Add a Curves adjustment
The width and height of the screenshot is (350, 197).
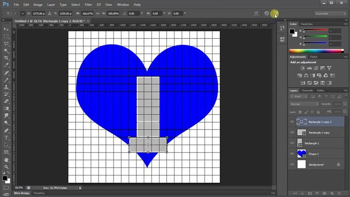[316, 68]
